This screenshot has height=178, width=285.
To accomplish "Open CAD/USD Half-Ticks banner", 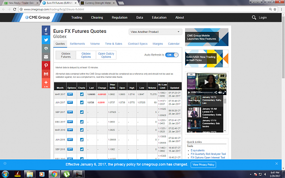I will 207,58.
